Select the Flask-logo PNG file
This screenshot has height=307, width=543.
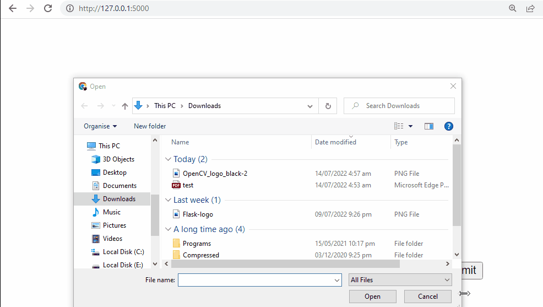pos(198,214)
